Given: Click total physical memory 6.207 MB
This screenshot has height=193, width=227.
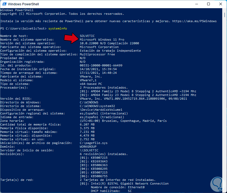Looking at the screenshot, I should pos(87,124).
